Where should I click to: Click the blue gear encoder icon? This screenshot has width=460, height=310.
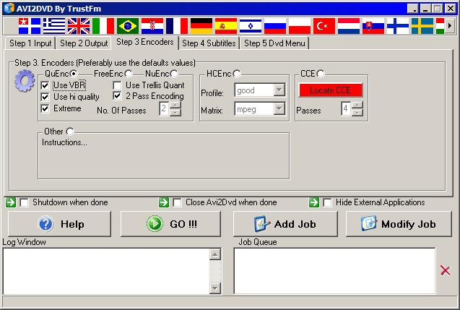click(25, 81)
